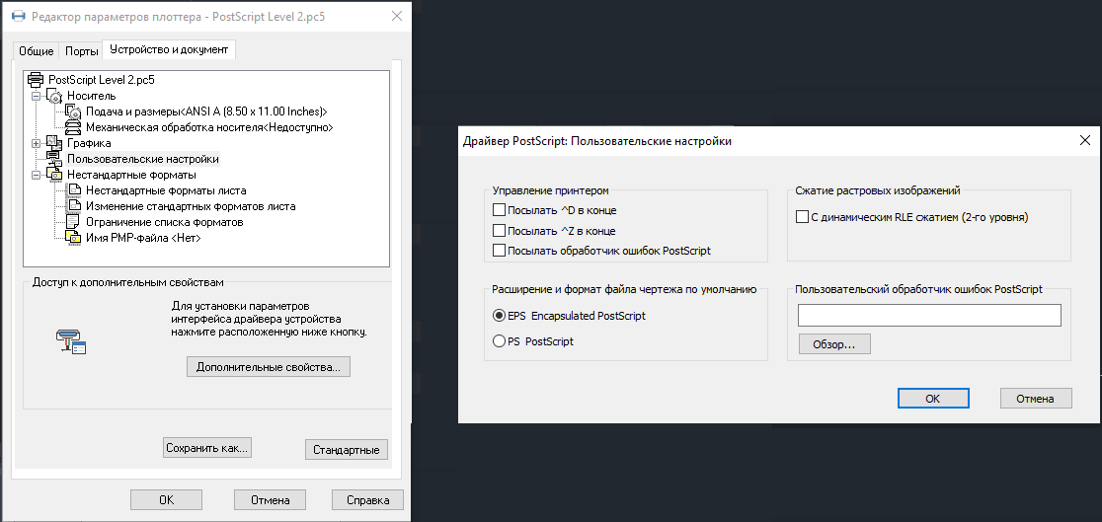
Task: Select the Нестандартные форматы label
Action: (131, 175)
